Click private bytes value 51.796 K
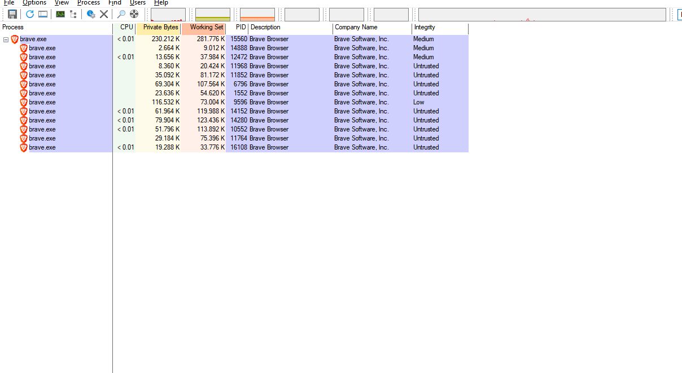The height and width of the screenshot is (373, 682). (168, 129)
